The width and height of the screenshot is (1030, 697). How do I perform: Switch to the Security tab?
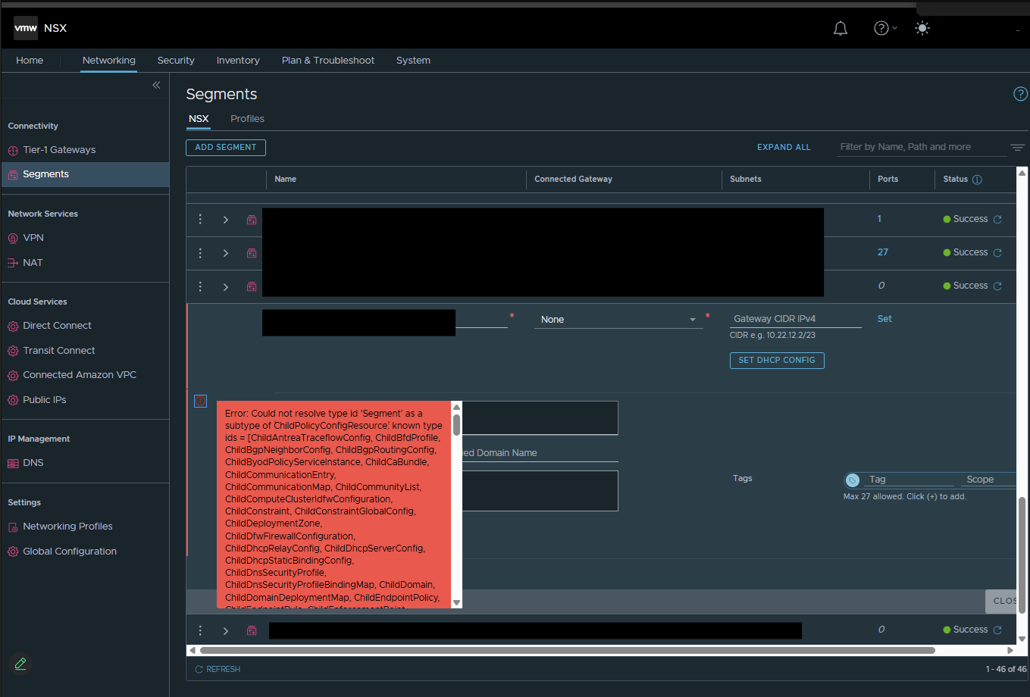tap(176, 61)
